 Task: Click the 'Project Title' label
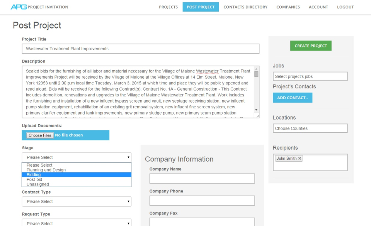coord(34,39)
